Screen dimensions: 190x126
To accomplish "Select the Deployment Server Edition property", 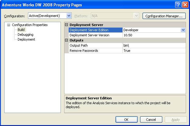I will 95,30.
